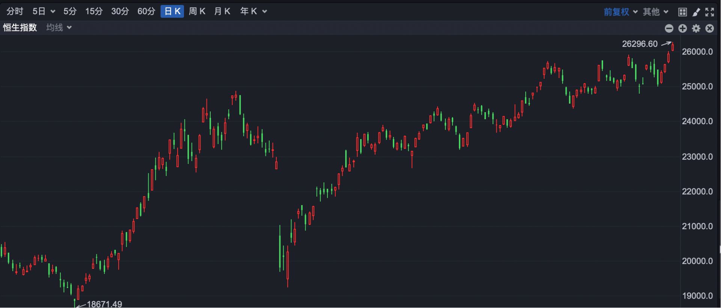Switch to 月K monthly chart

[222, 12]
